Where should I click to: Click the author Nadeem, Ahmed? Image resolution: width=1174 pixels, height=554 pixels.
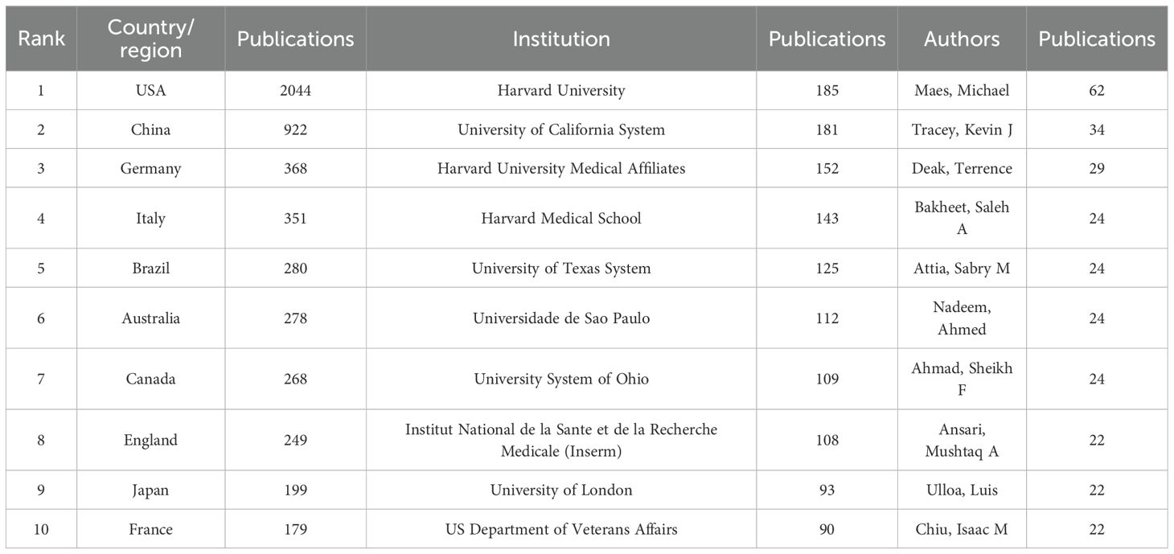click(x=962, y=318)
